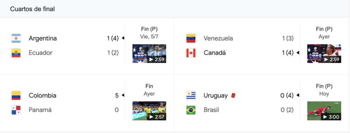Play the Venezuela vs Canadá highlight video
The image size is (350, 133).
[x=324, y=54]
